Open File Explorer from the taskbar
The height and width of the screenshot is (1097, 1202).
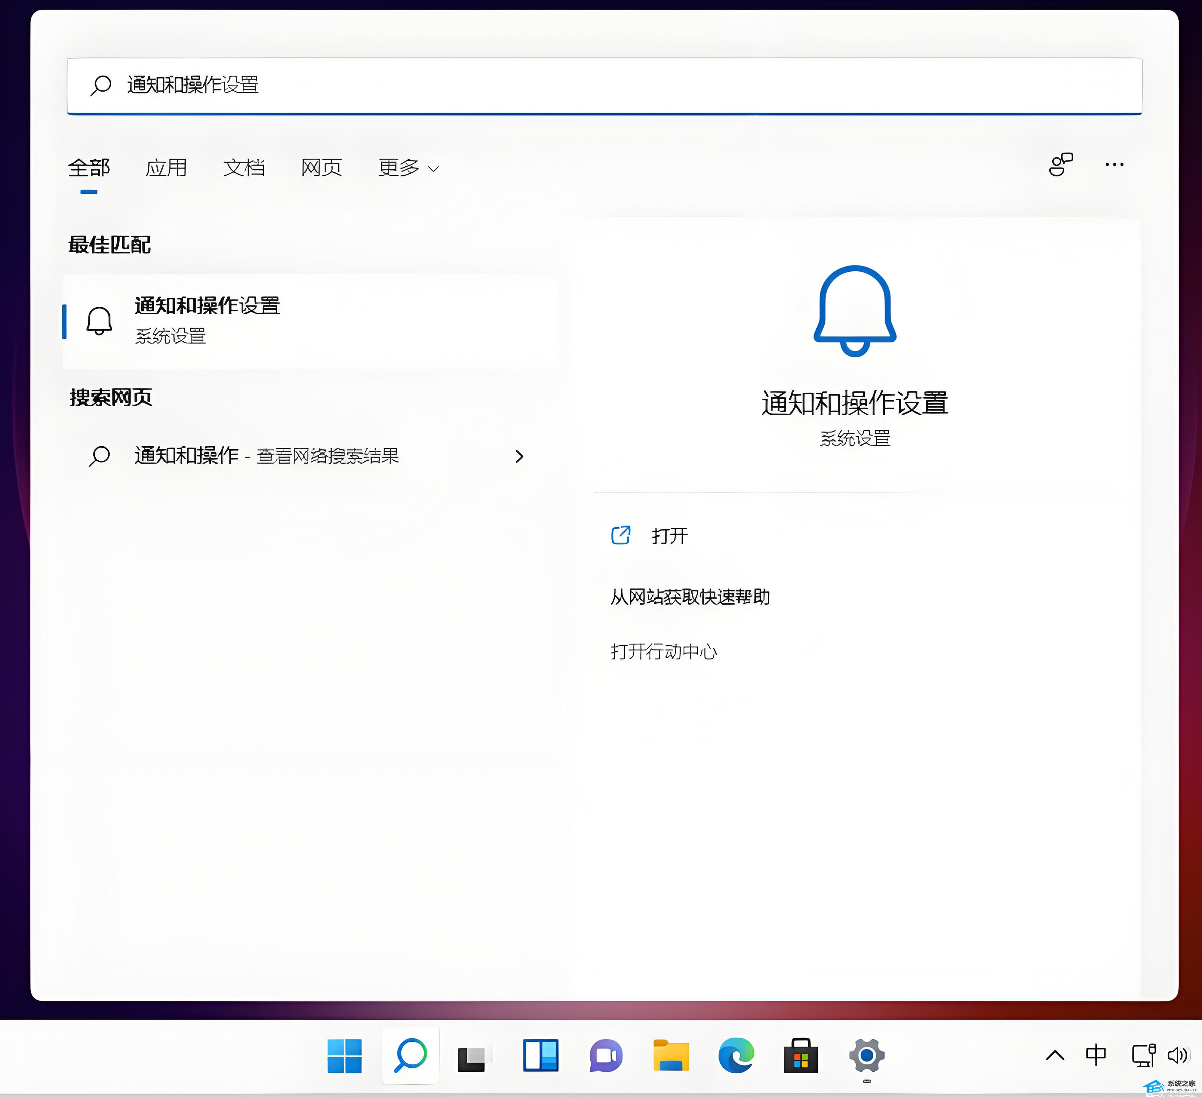pyautogui.click(x=671, y=1055)
